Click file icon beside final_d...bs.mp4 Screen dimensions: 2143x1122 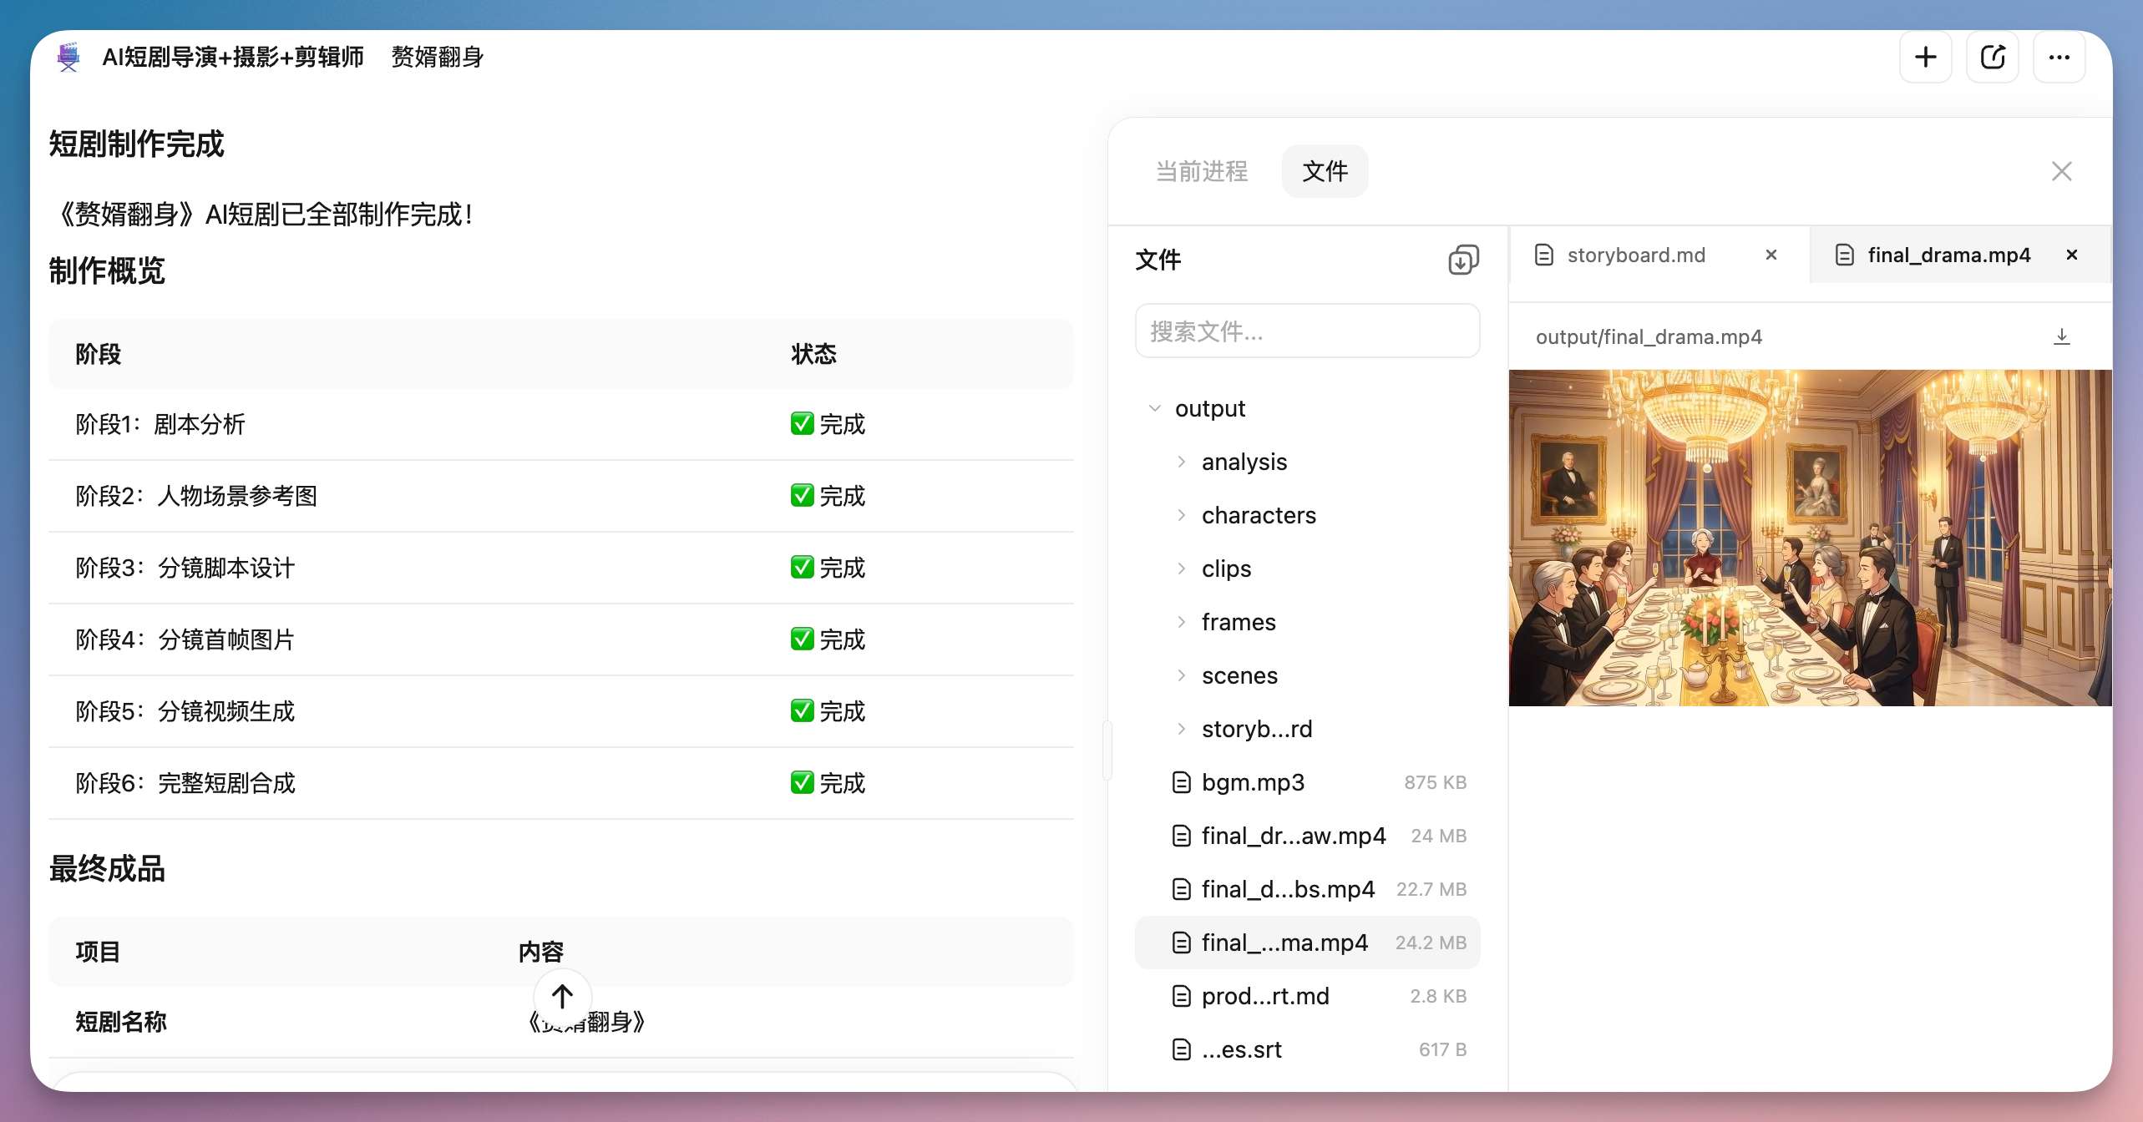pyautogui.click(x=1182, y=889)
